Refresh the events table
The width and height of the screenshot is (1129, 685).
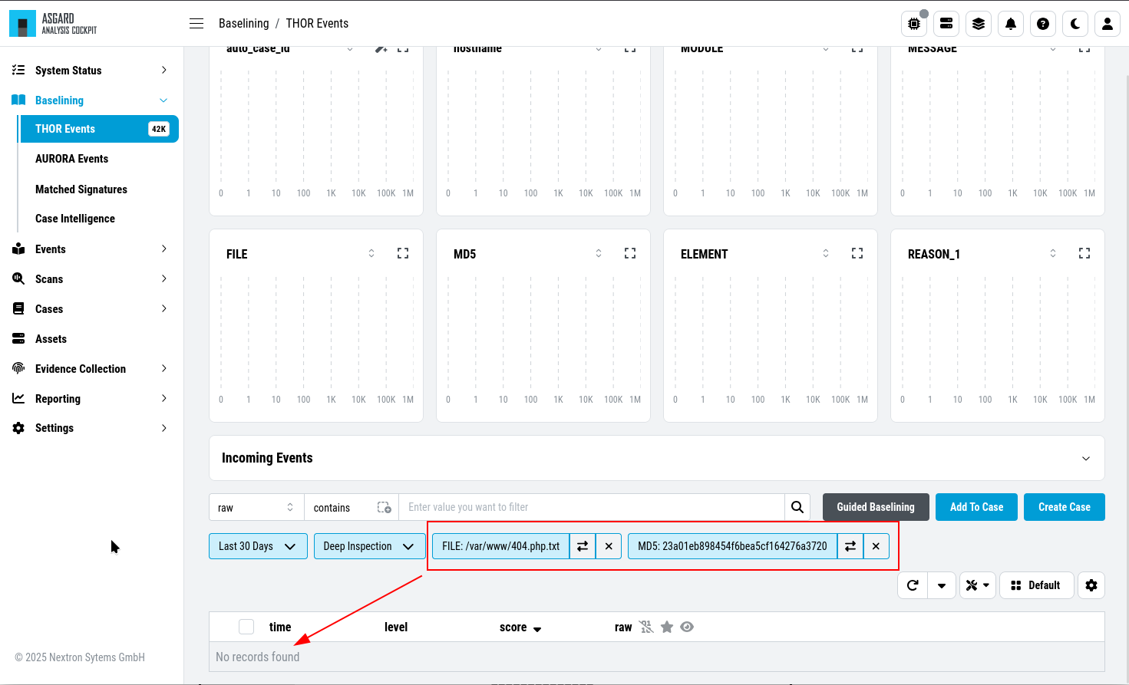(913, 585)
